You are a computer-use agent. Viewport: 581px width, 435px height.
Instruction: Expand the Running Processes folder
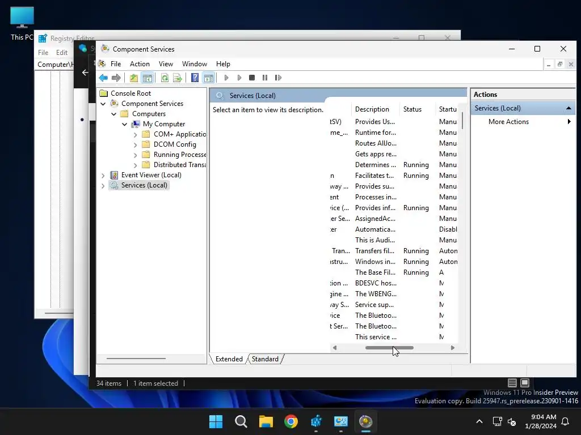[135, 155]
